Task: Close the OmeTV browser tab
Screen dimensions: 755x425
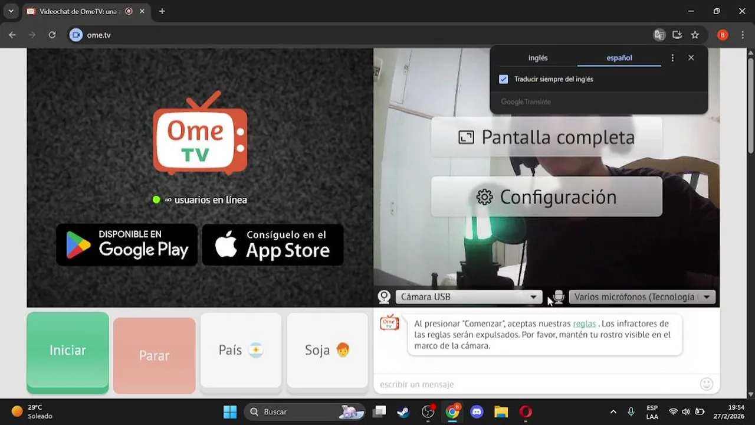Action: point(142,11)
